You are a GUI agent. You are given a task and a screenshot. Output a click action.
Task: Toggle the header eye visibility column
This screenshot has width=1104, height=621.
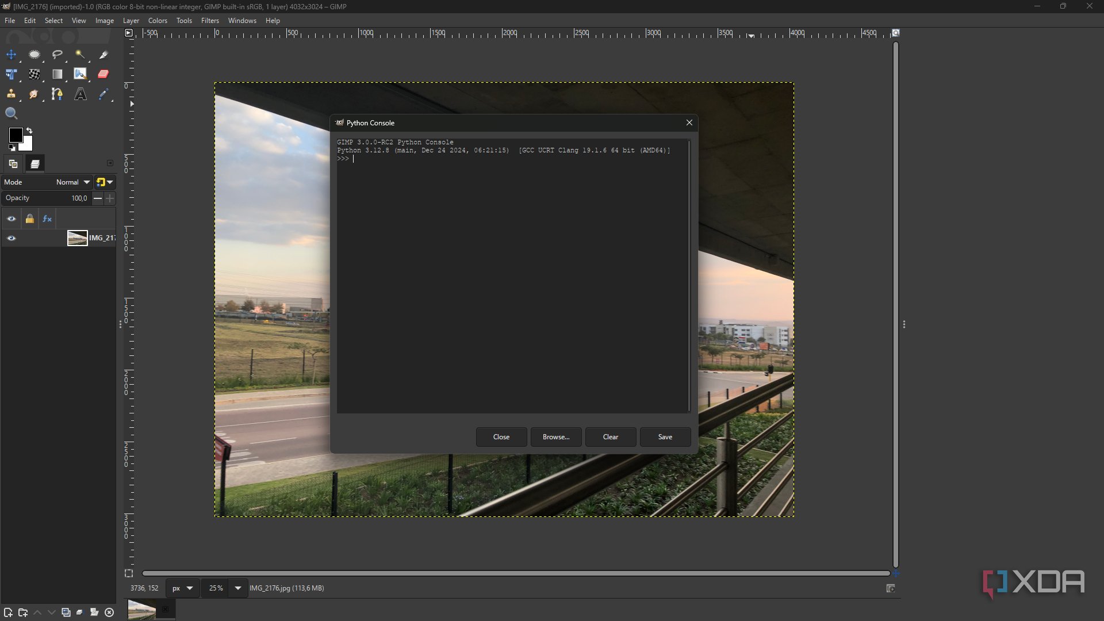tap(11, 218)
